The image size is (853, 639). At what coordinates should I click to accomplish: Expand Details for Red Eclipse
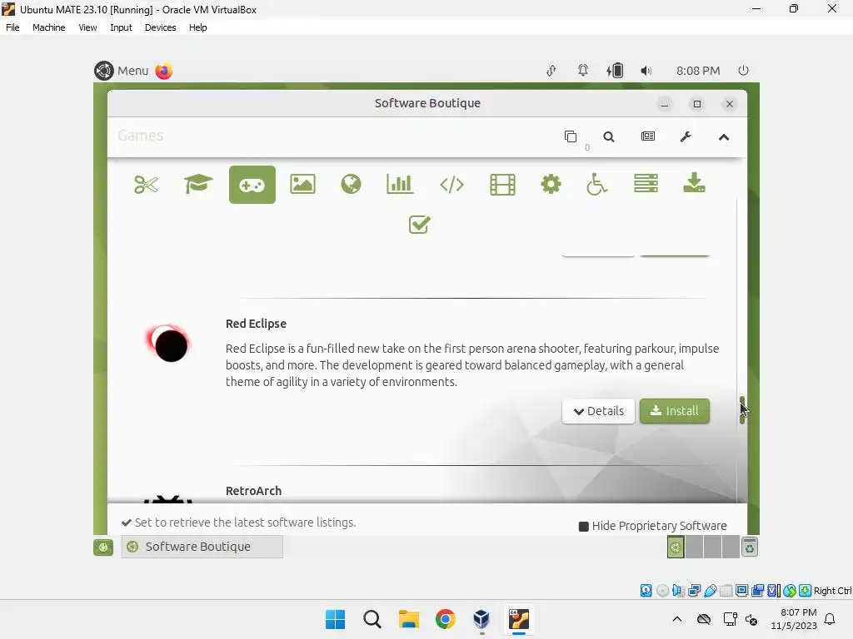[x=598, y=411]
